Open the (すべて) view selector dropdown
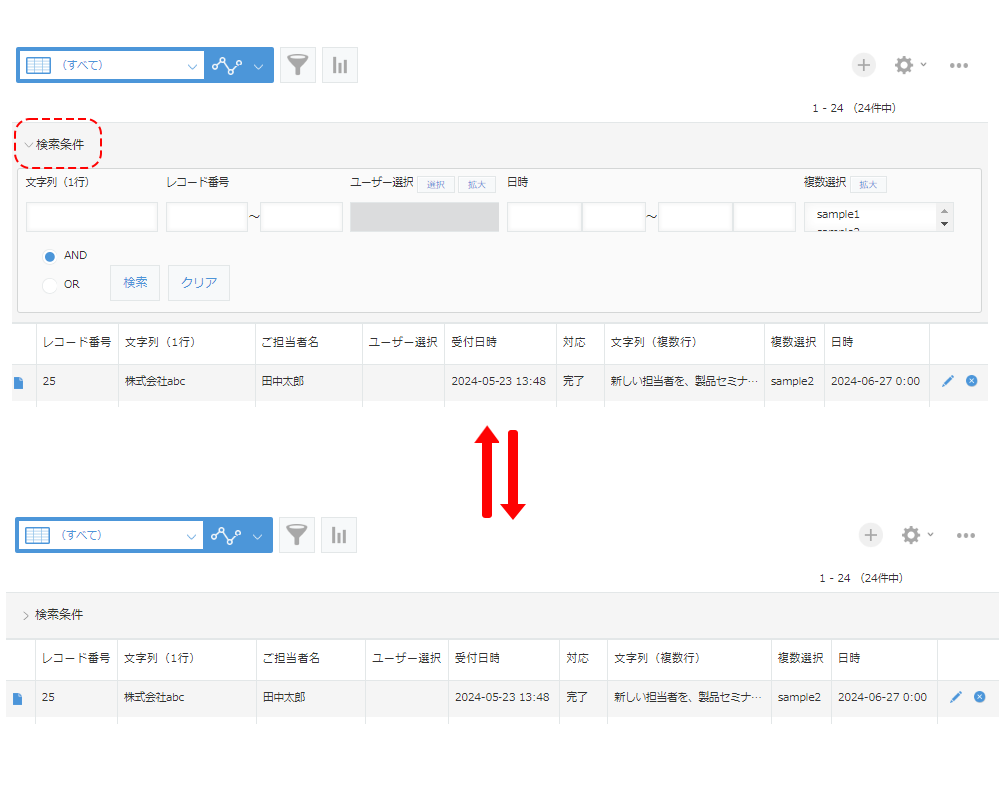This screenshot has height=799, width=999. coord(111,64)
